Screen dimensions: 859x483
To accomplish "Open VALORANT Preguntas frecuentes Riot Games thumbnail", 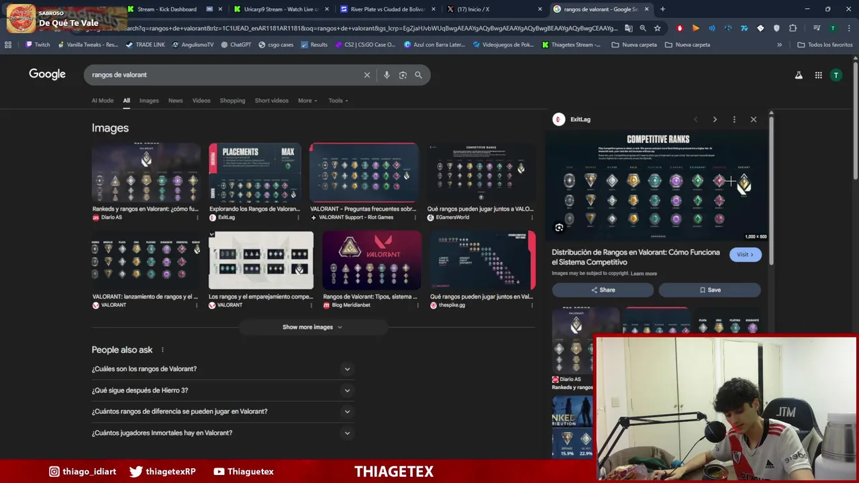I will [x=364, y=172].
